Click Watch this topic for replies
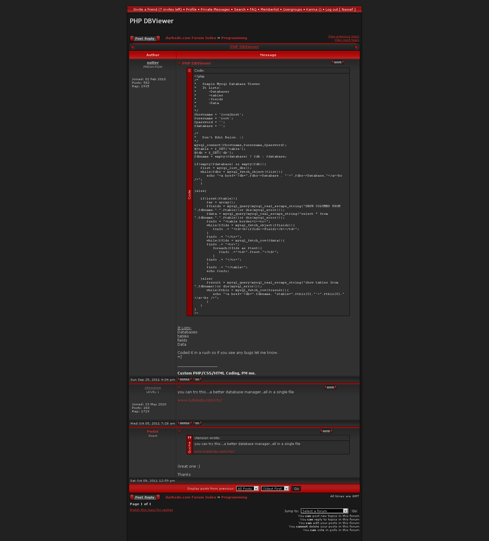 click(151, 510)
